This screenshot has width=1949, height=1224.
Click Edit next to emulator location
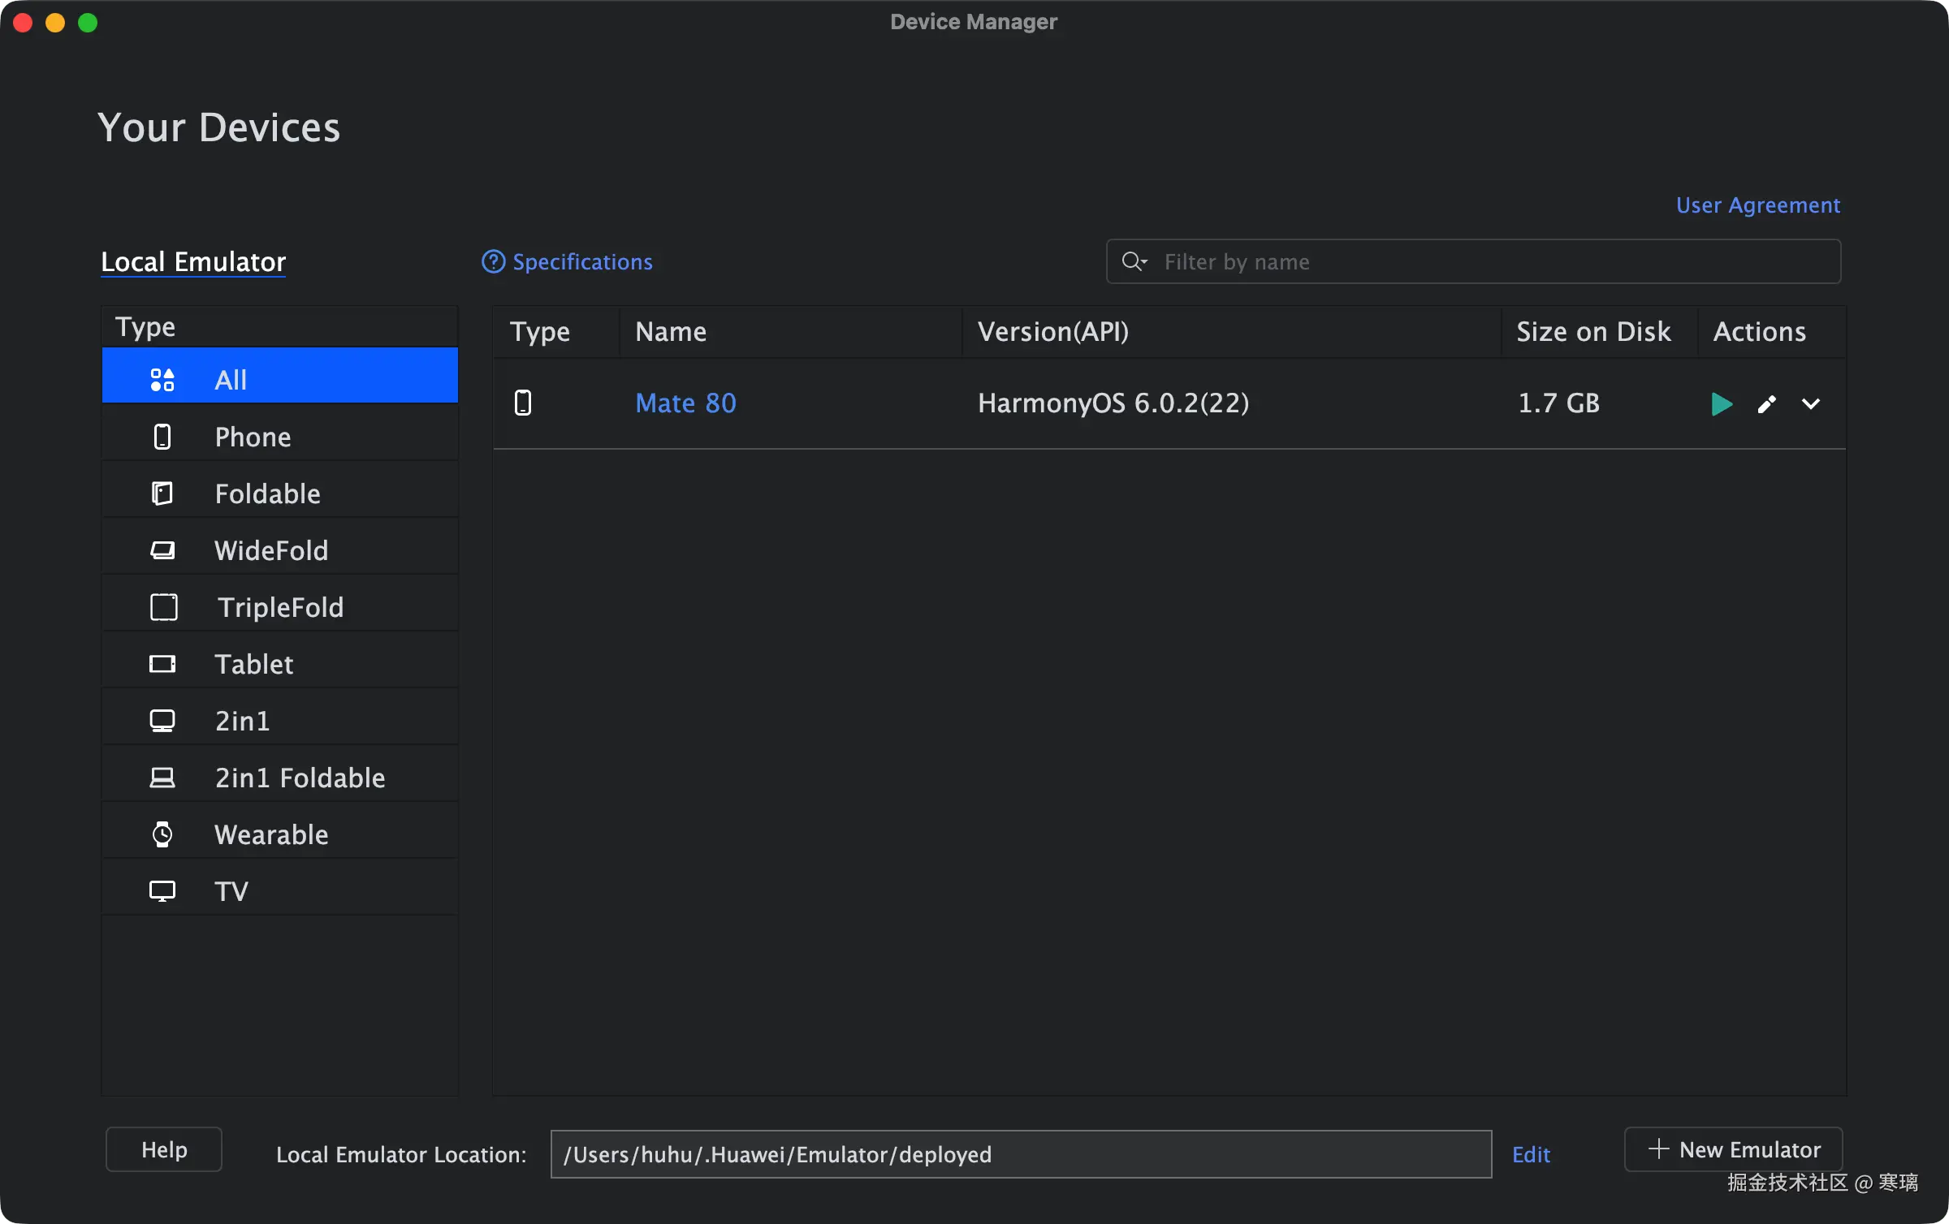1531,1154
